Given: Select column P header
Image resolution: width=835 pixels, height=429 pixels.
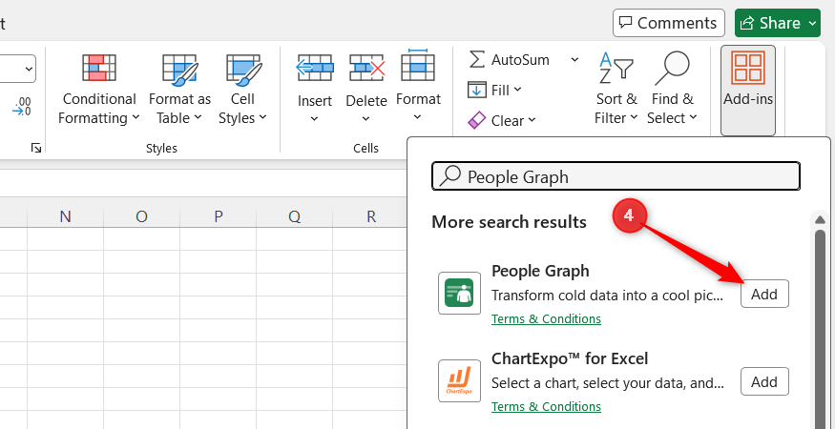Looking at the screenshot, I should tap(218, 216).
